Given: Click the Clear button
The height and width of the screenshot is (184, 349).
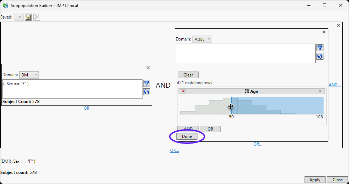Looking at the screenshot, I should 188,75.
